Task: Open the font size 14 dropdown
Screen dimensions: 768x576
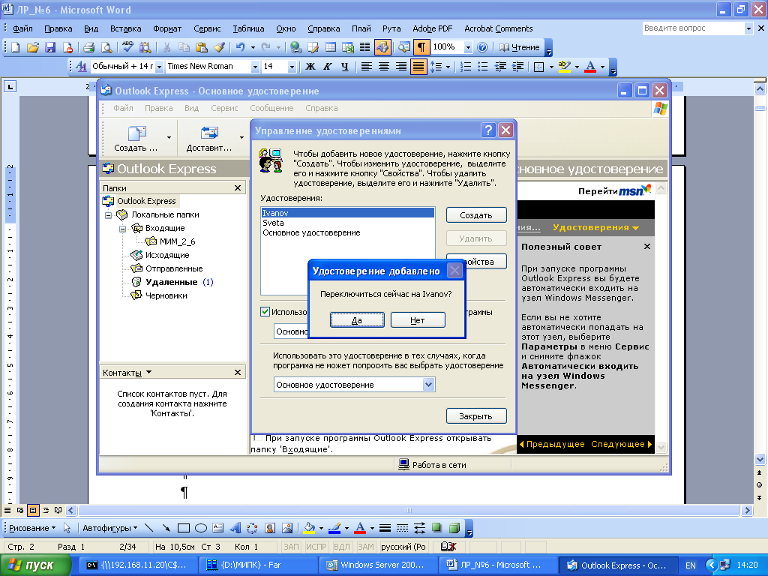Action: point(292,67)
